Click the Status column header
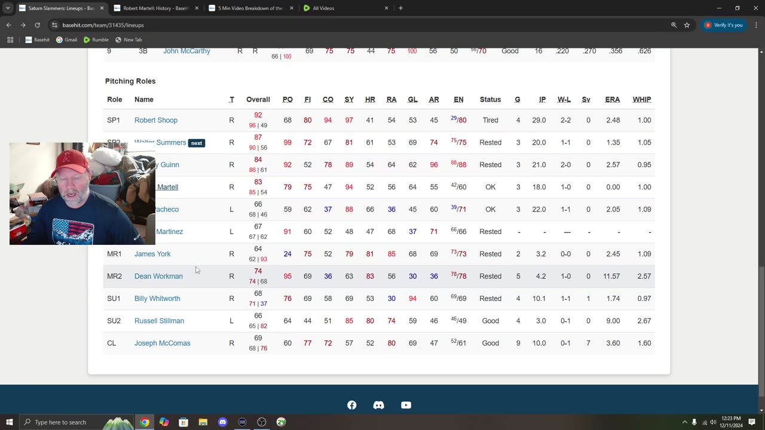 490,100
